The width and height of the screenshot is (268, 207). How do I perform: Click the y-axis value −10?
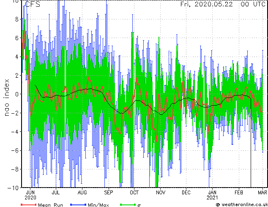point(13,188)
